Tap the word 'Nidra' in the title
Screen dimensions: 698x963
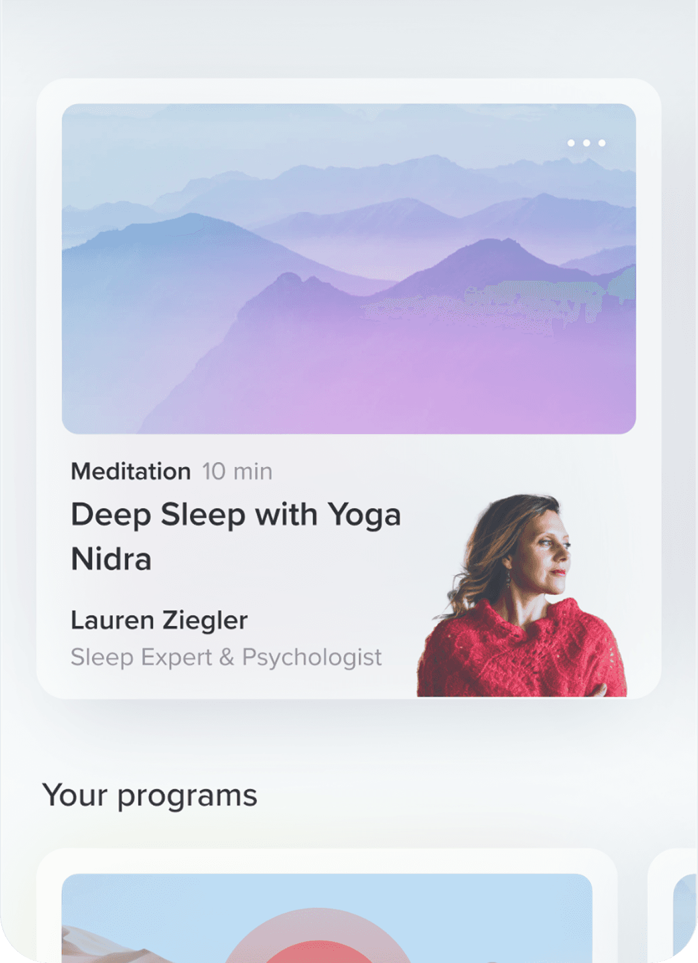pyautogui.click(x=111, y=559)
